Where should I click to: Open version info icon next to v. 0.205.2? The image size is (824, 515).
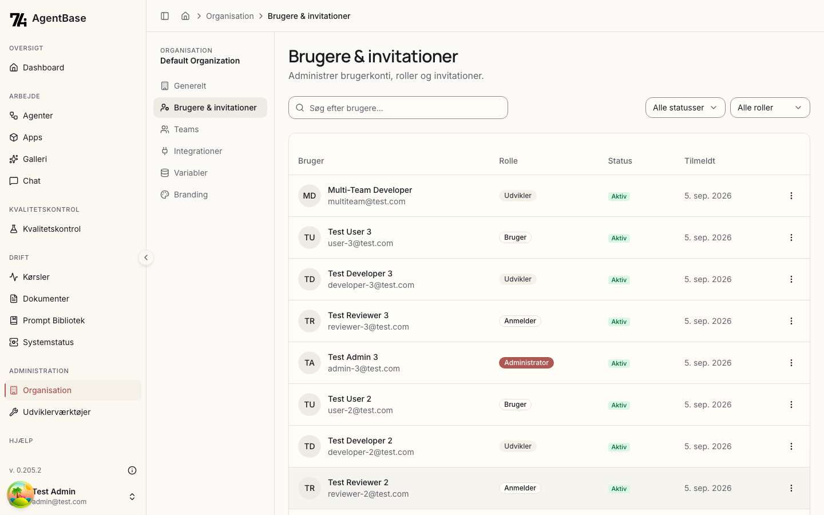[x=132, y=470]
